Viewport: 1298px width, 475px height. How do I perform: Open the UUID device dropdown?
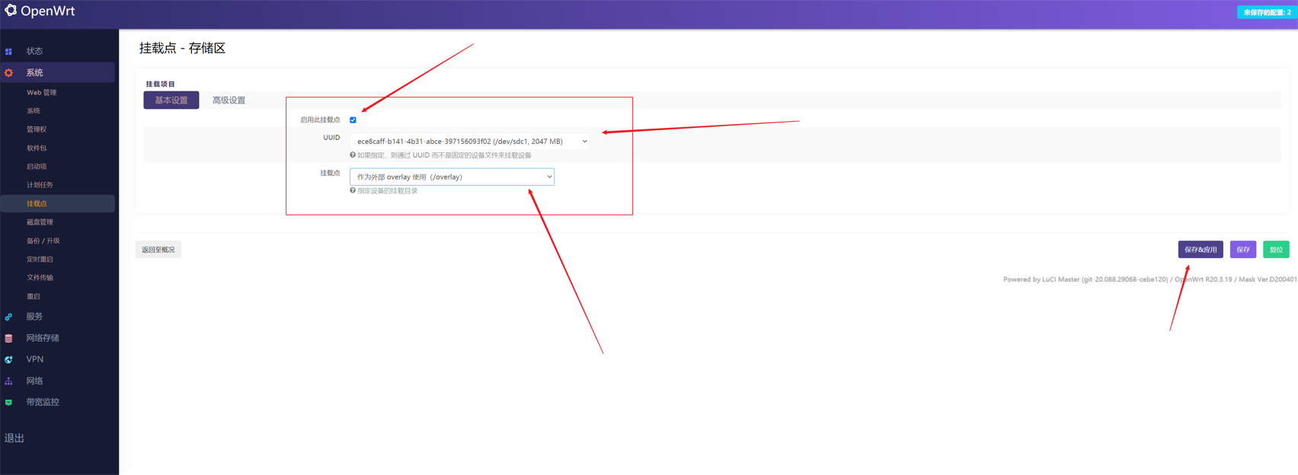[x=469, y=142]
